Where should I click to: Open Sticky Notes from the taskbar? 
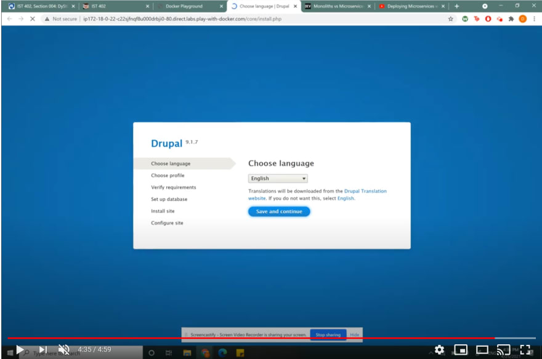point(240,353)
